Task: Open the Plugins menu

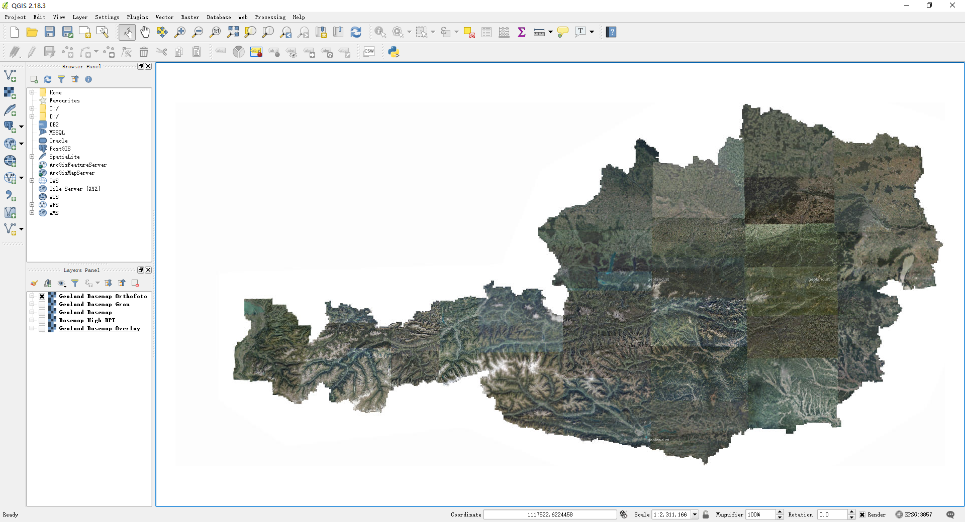Action: click(137, 17)
